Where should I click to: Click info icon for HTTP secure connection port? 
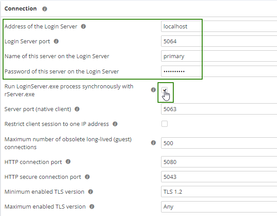coord(88,177)
